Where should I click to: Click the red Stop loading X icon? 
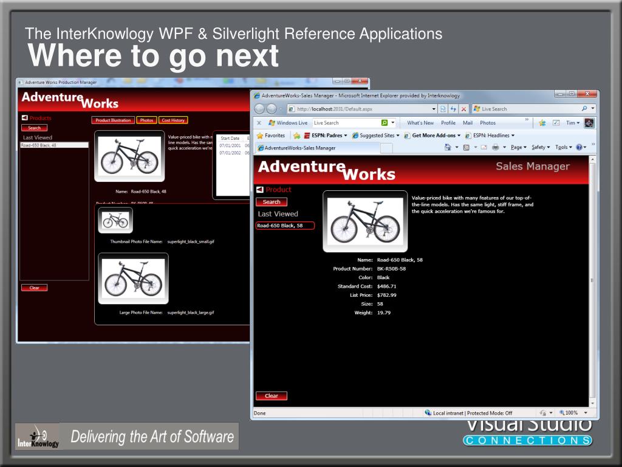click(x=463, y=109)
